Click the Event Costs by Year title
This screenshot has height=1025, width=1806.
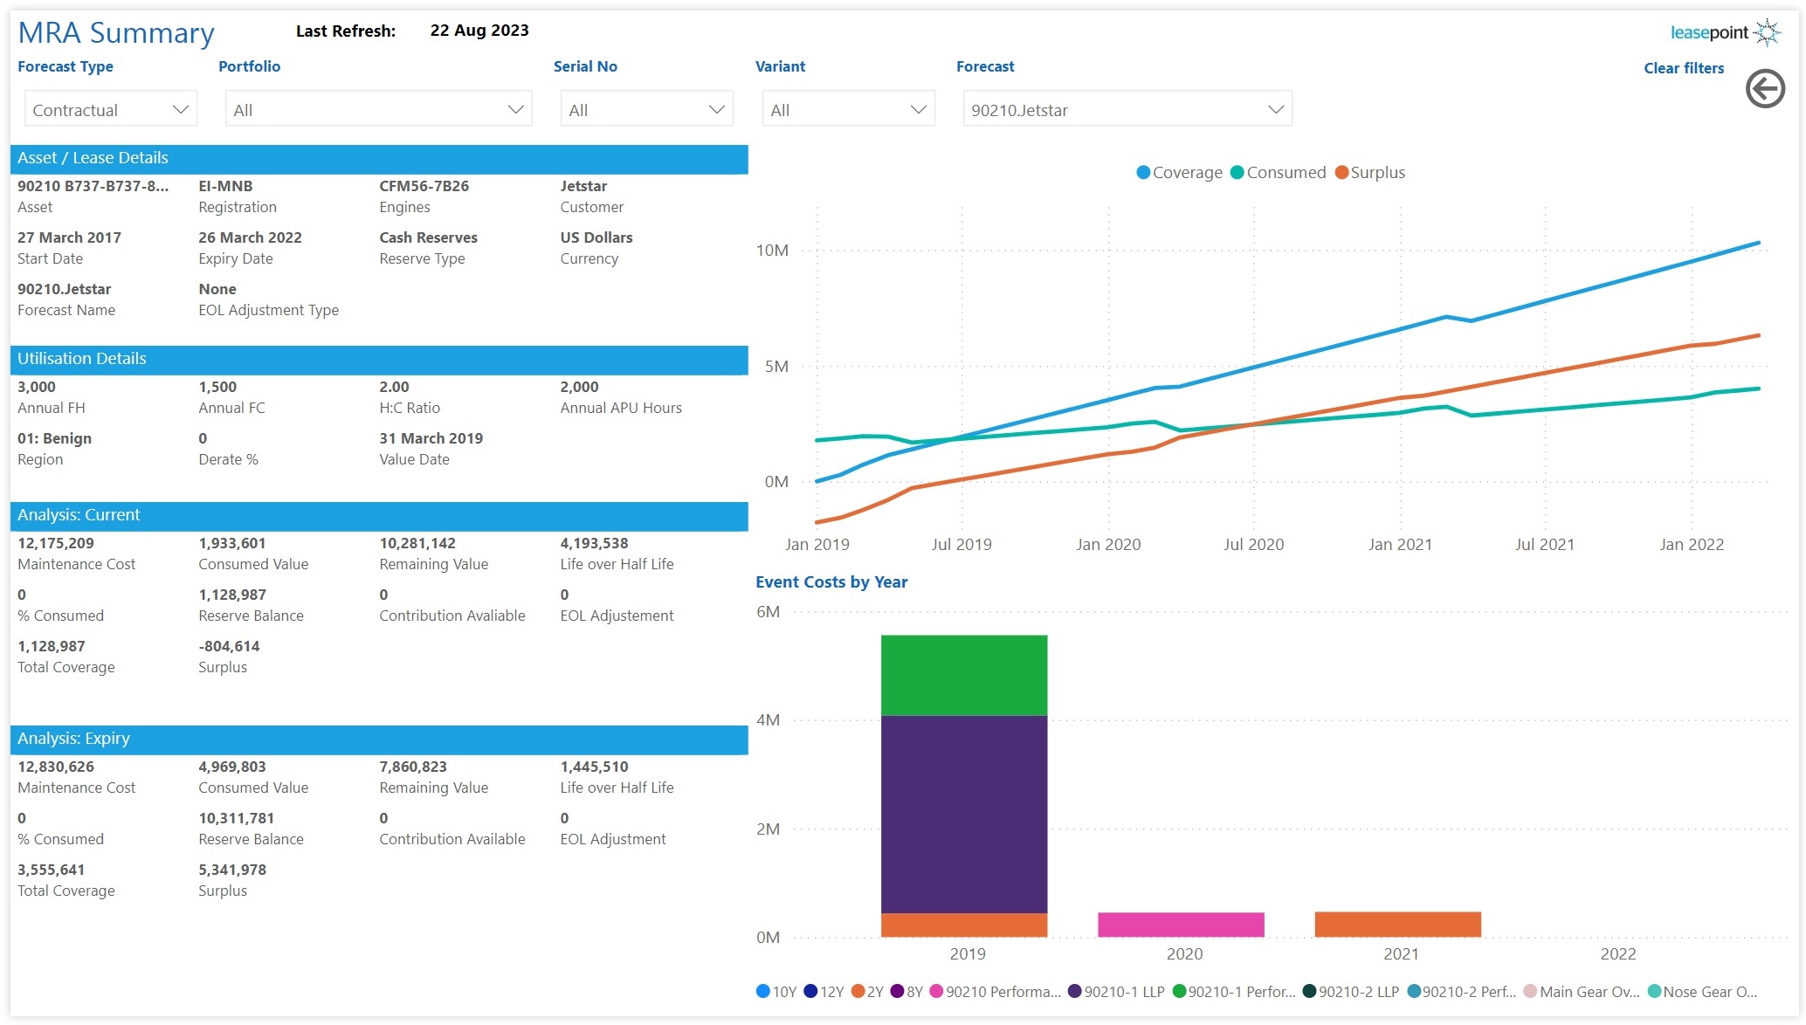coord(831,581)
